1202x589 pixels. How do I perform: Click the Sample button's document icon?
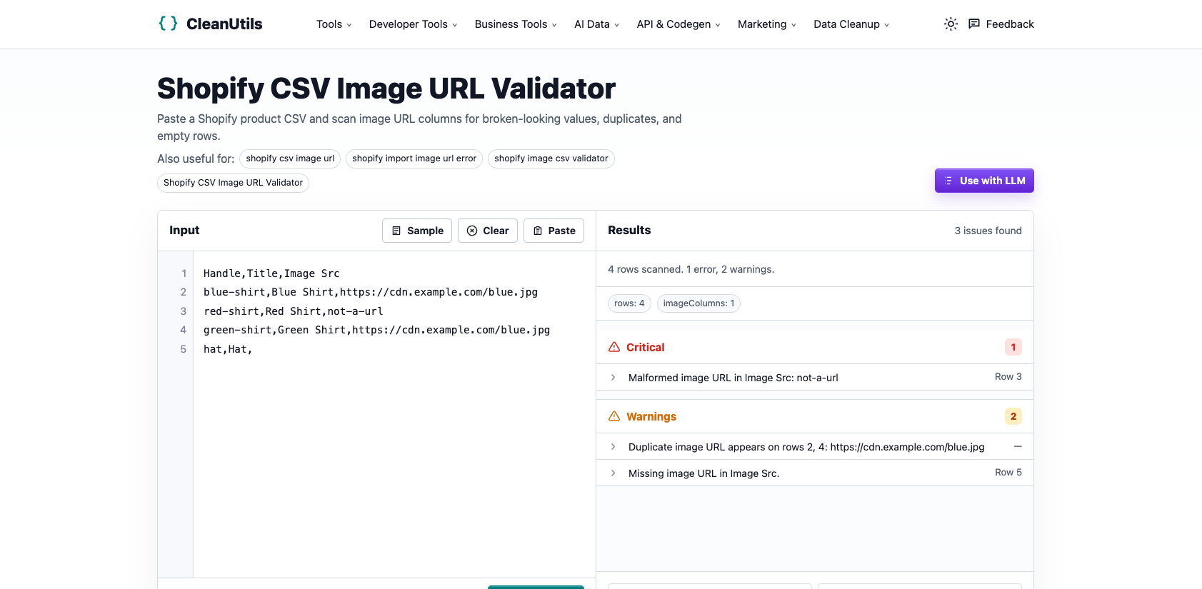point(396,231)
